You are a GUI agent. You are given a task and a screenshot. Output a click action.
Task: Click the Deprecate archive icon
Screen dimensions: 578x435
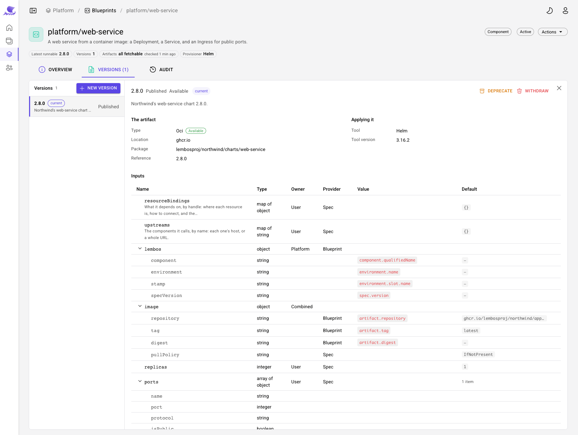(482, 91)
